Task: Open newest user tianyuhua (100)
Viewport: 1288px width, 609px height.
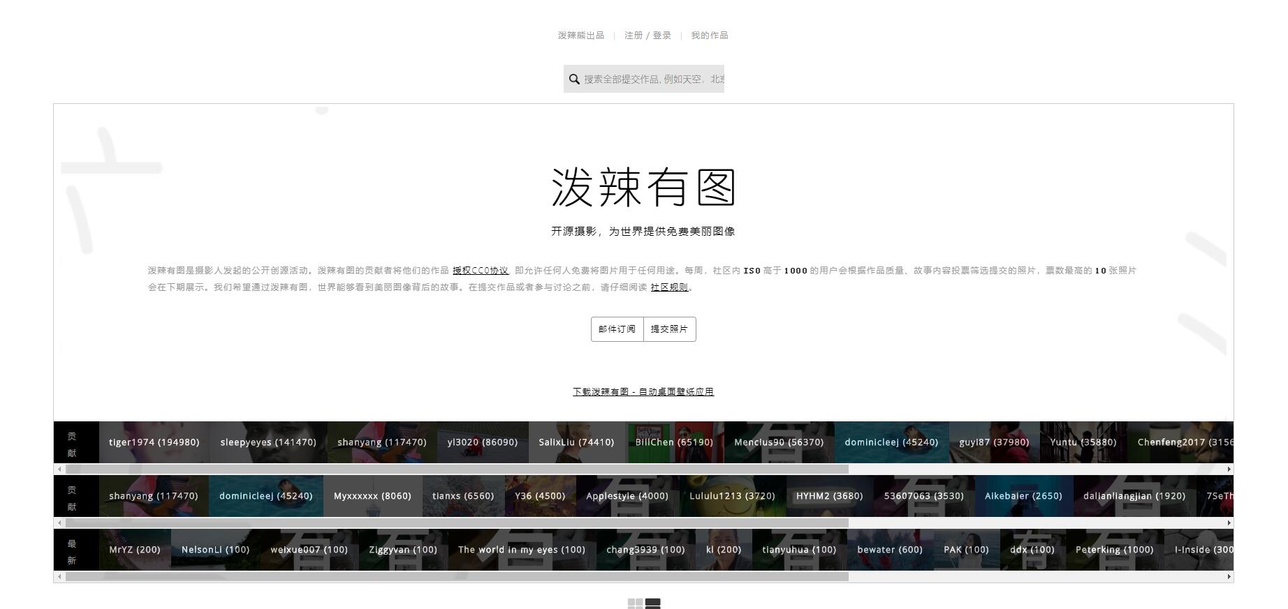Action: 799,550
